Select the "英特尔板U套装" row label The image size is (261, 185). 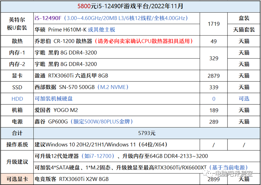pyautogui.click(x=17, y=24)
